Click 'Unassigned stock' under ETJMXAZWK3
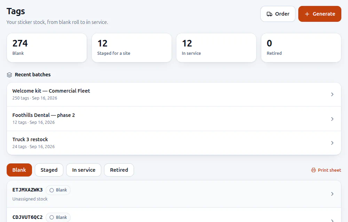 coord(30,199)
